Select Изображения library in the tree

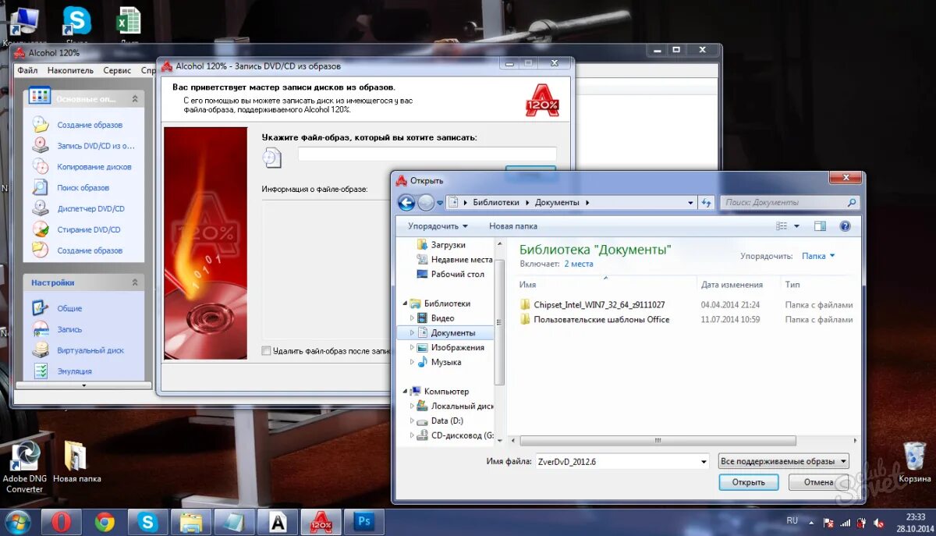click(x=451, y=348)
